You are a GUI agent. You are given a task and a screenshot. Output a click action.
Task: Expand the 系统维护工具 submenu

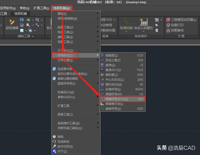[68, 123]
